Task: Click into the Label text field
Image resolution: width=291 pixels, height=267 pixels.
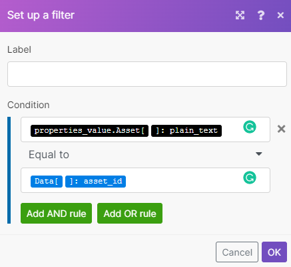Action: [147, 74]
